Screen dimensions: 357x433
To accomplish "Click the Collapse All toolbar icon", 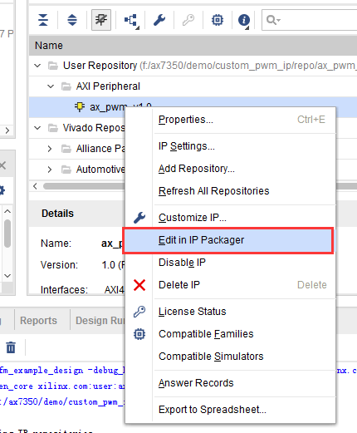I will (43, 20).
